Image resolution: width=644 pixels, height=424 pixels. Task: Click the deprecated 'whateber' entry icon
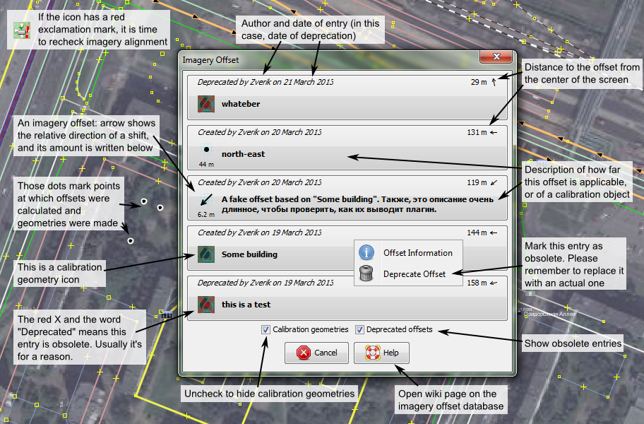(x=206, y=104)
